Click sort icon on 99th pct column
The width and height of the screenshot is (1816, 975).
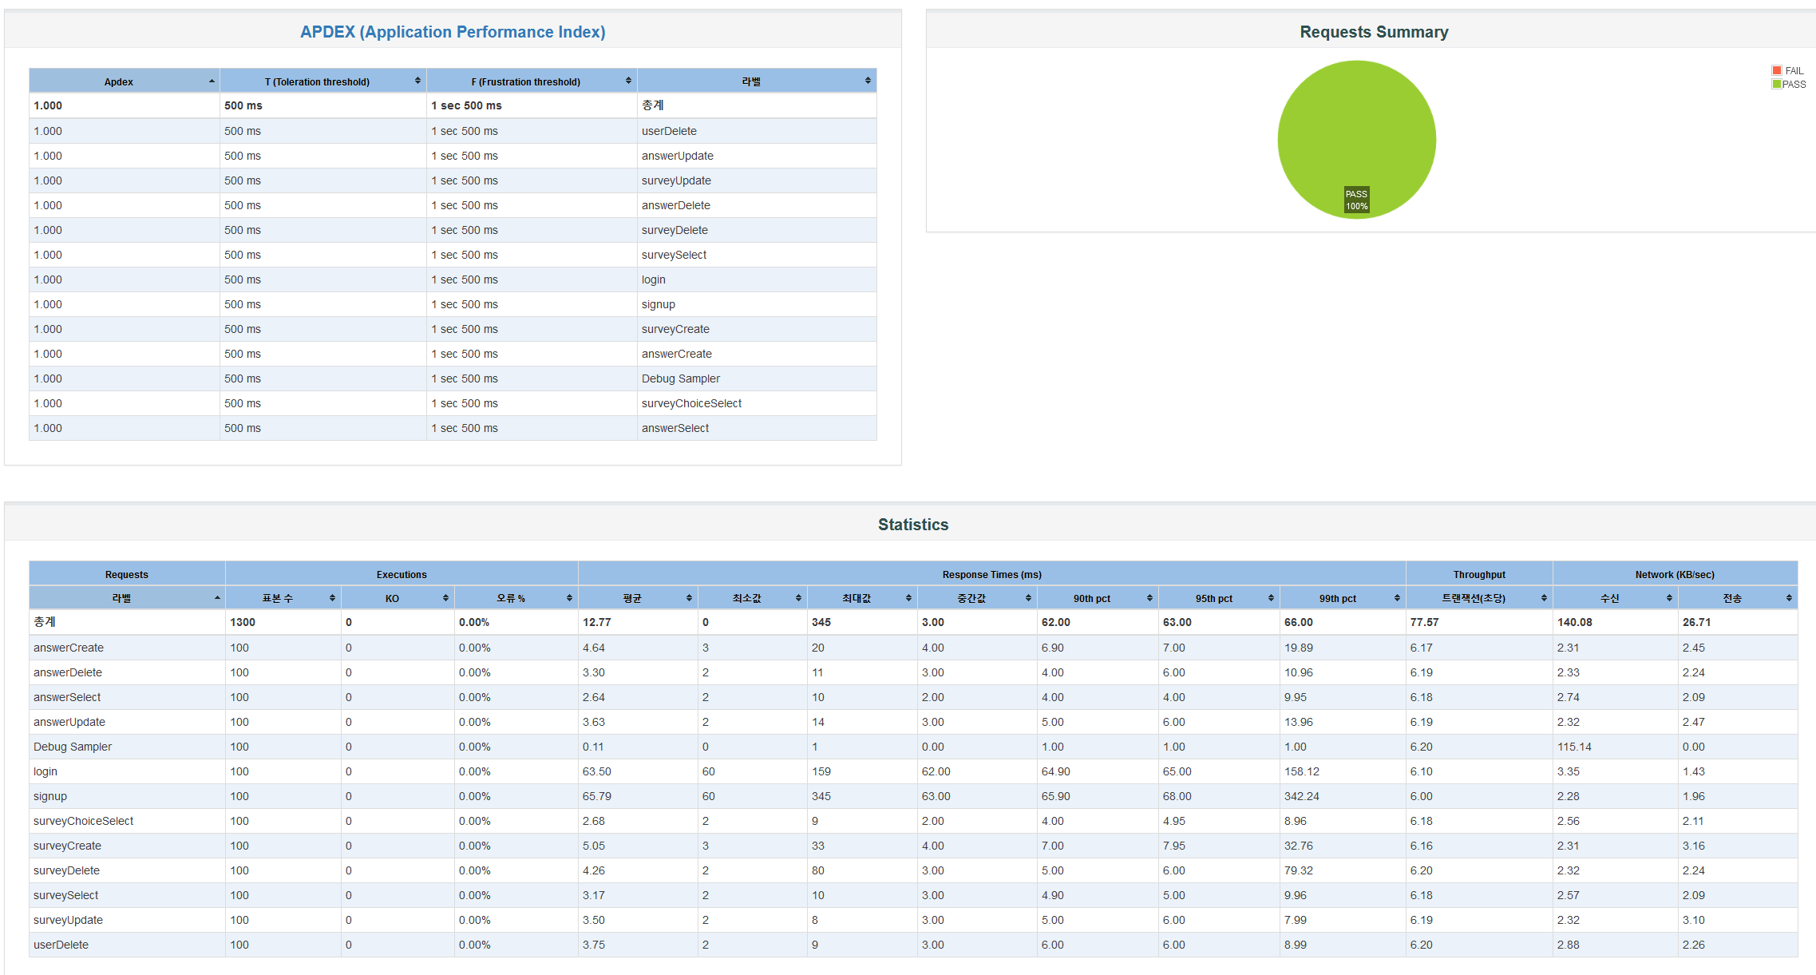click(x=1397, y=598)
